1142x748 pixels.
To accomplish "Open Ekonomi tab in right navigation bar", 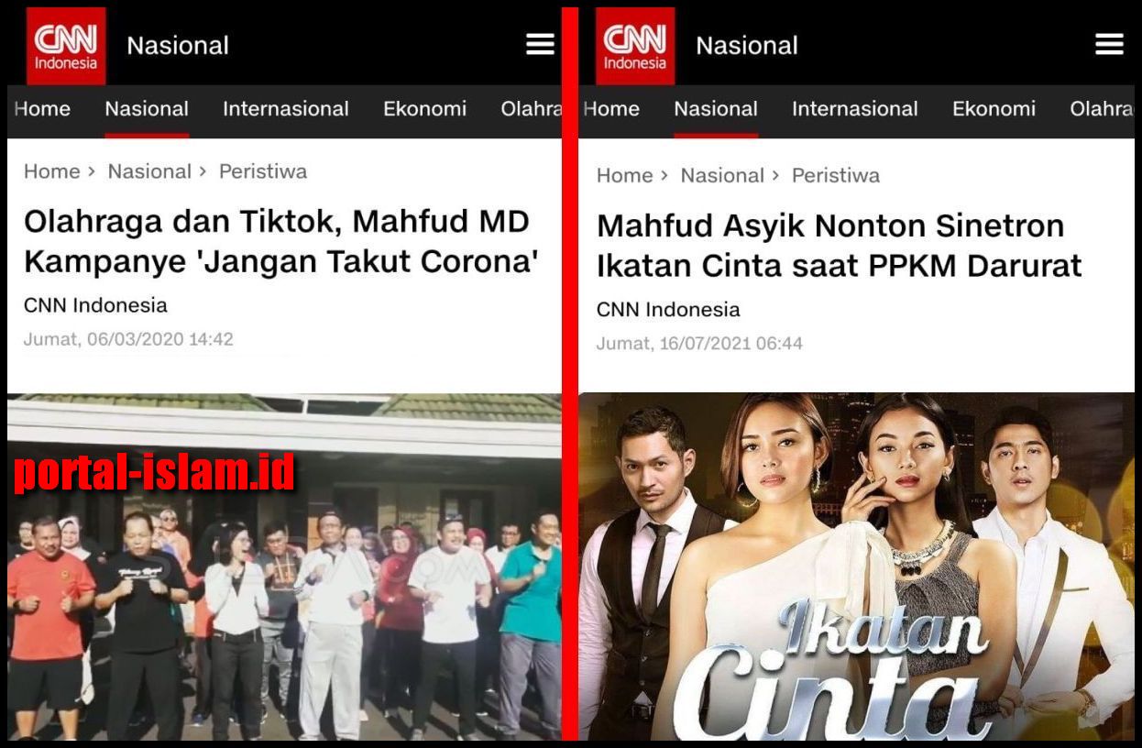I will click(x=994, y=109).
